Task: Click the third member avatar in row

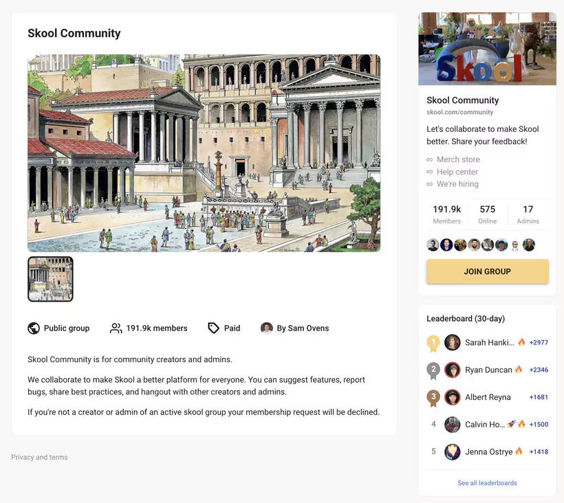Action: [460, 245]
